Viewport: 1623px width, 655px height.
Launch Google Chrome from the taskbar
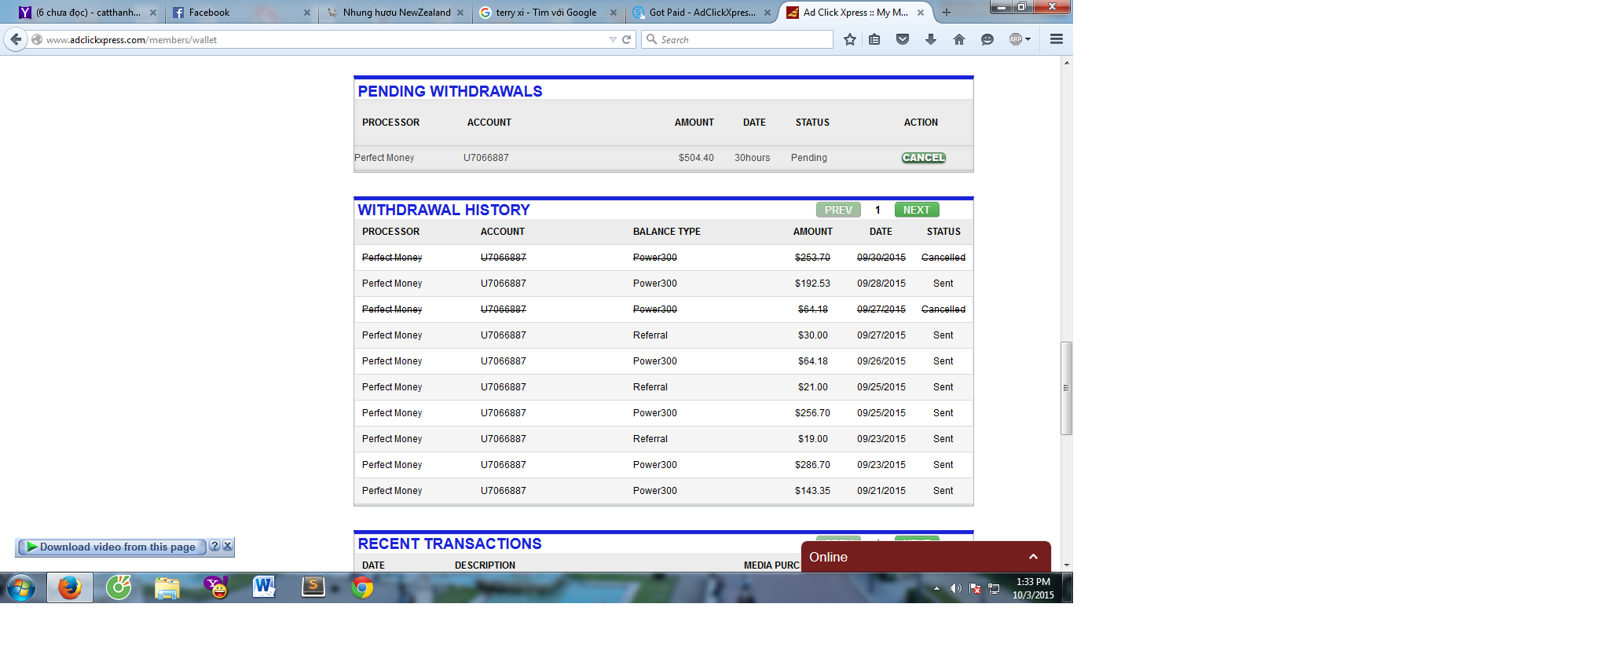[362, 587]
